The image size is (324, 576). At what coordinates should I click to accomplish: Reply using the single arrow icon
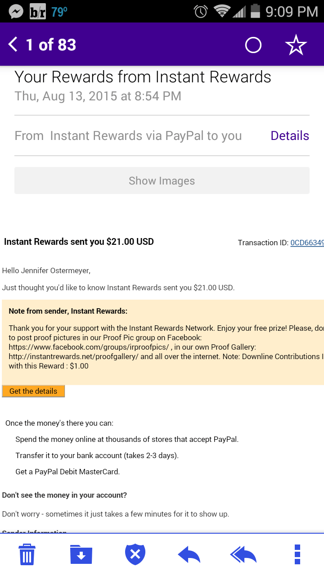pos(189,554)
